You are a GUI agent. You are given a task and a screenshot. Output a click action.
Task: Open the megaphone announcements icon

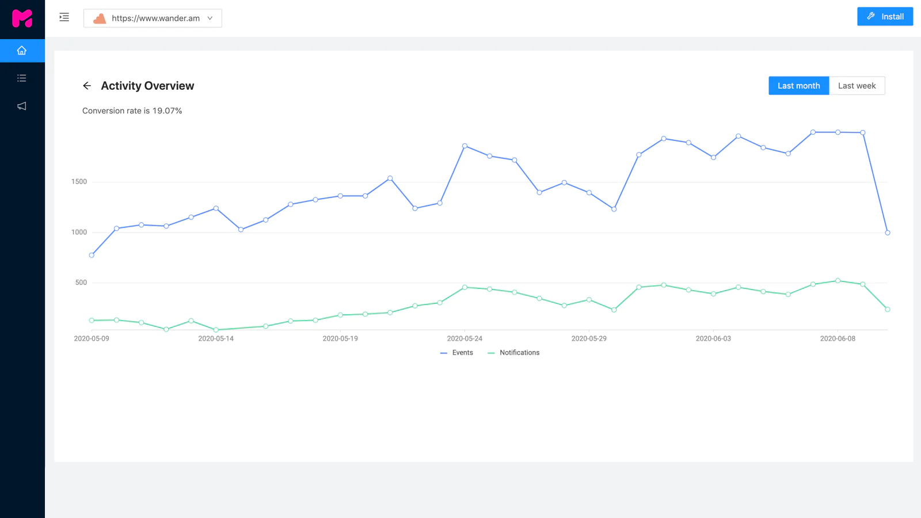tap(22, 106)
